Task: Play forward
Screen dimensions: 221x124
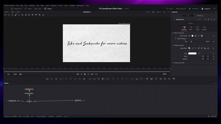Action: 88,74
